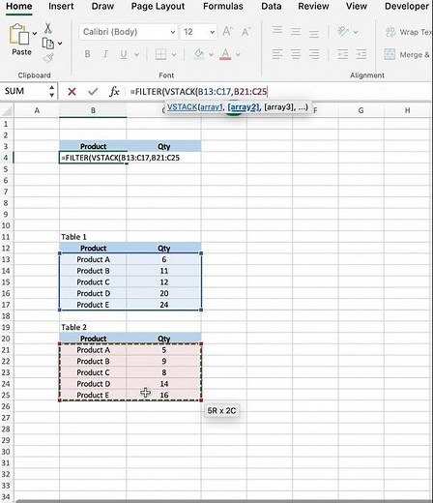Image resolution: width=433 pixels, height=503 pixels.
Task: Select row 7 header
Action: tap(6, 192)
